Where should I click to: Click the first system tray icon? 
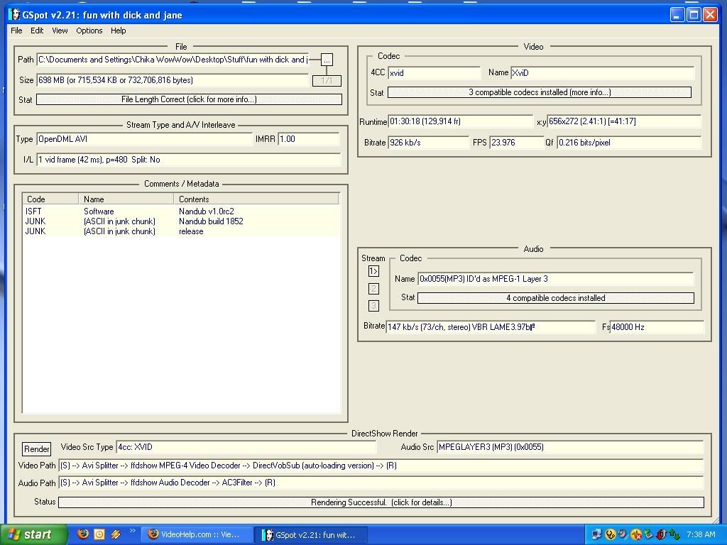coord(596,535)
